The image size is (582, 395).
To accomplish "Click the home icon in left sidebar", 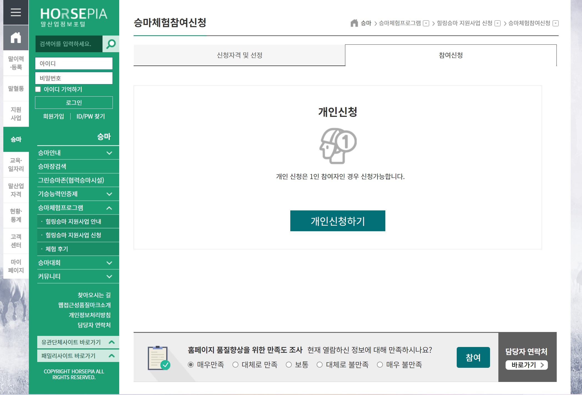I will (16, 37).
